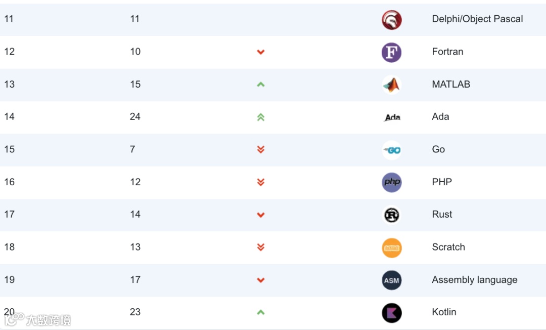Click the Delphi/Object Pascal helmet logo
Viewport: 546px width, 330px height.
click(x=391, y=20)
